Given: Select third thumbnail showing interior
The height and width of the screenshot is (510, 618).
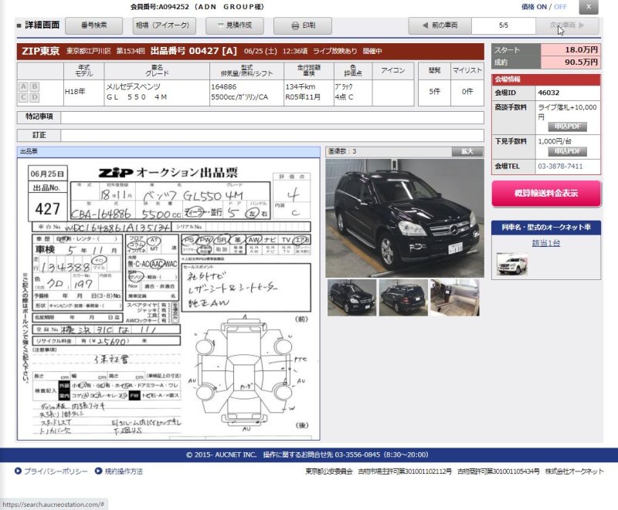Looking at the screenshot, I should click(455, 298).
